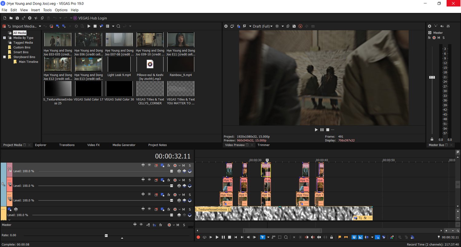Toggle Enable Snapping magnet icon
This screenshot has height=247, width=461.
[x=354, y=237]
